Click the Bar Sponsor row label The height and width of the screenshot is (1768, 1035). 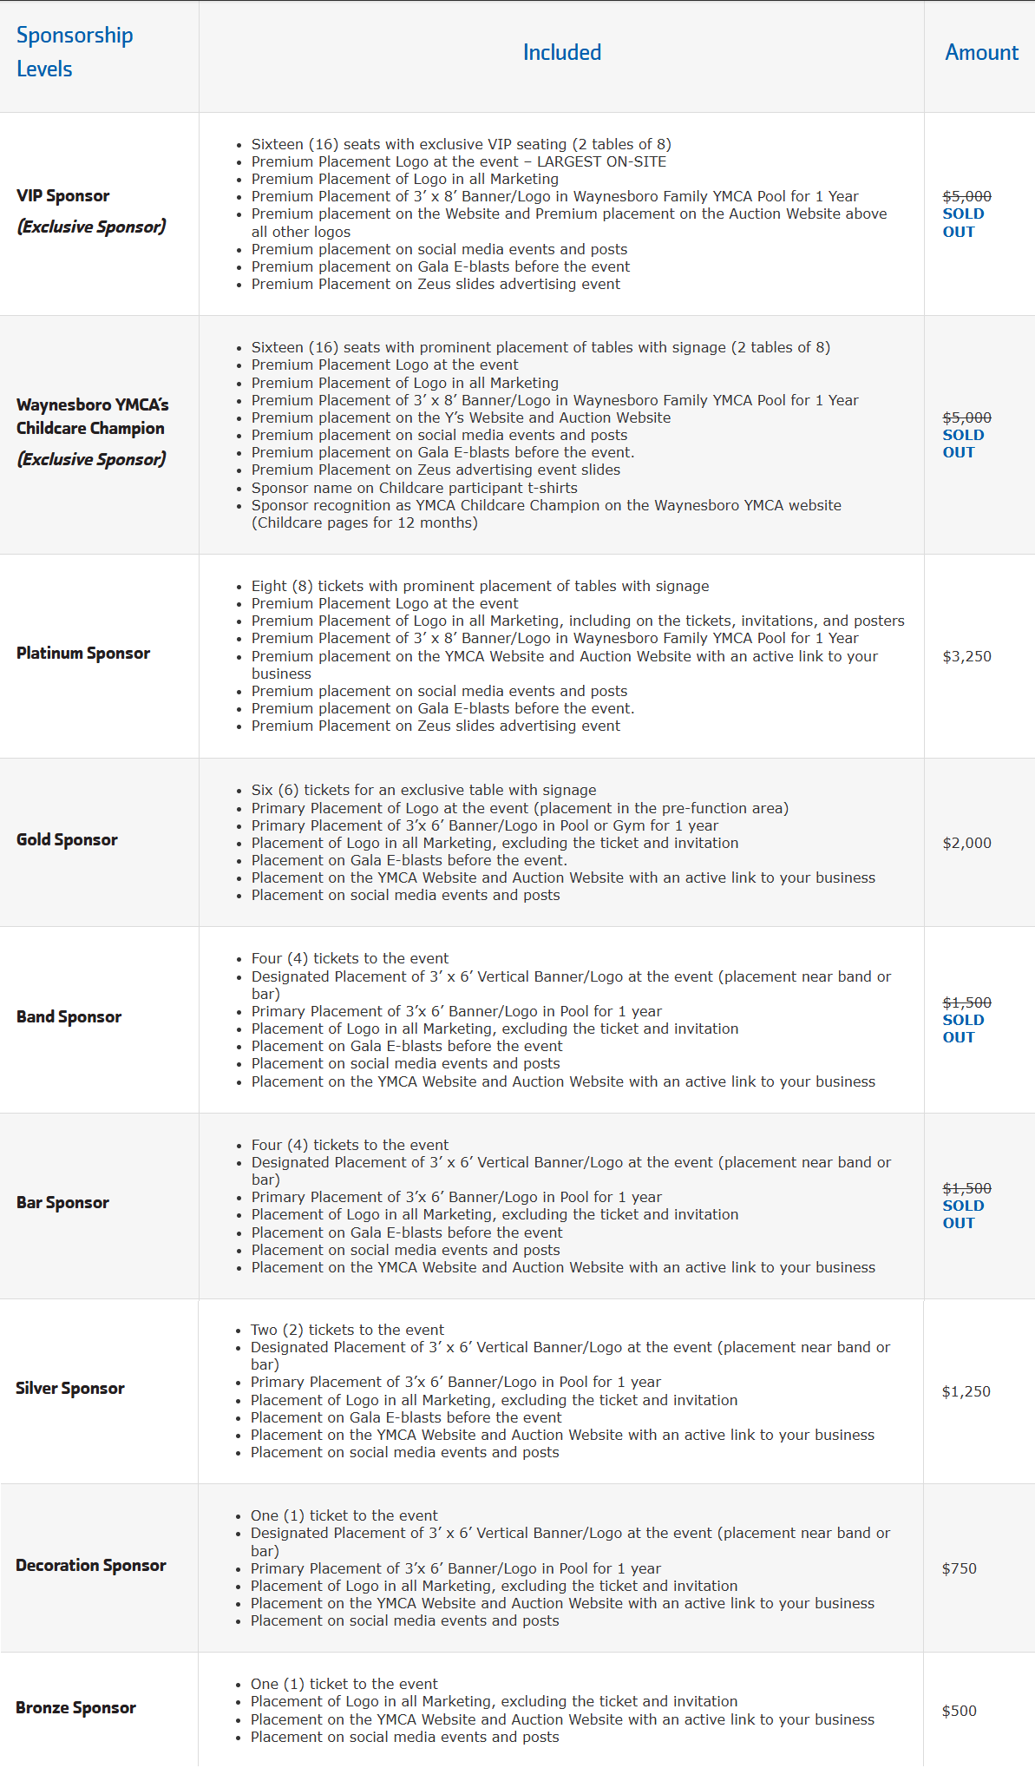(x=62, y=1203)
